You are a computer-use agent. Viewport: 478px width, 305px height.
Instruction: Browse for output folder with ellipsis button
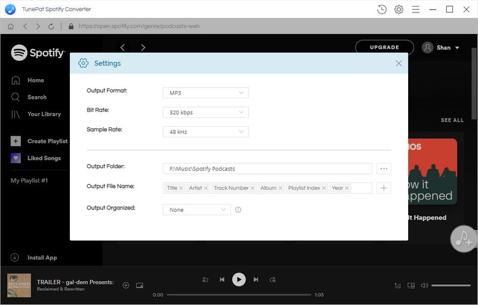(384, 169)
